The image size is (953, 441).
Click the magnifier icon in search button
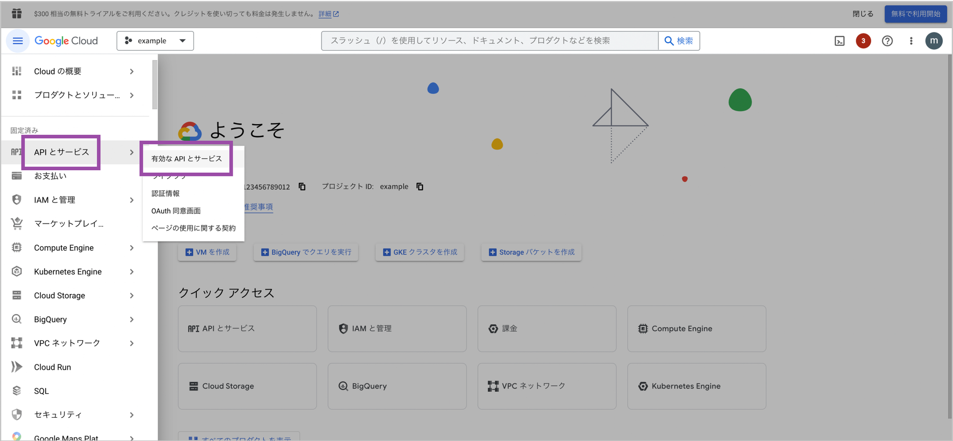669,41
